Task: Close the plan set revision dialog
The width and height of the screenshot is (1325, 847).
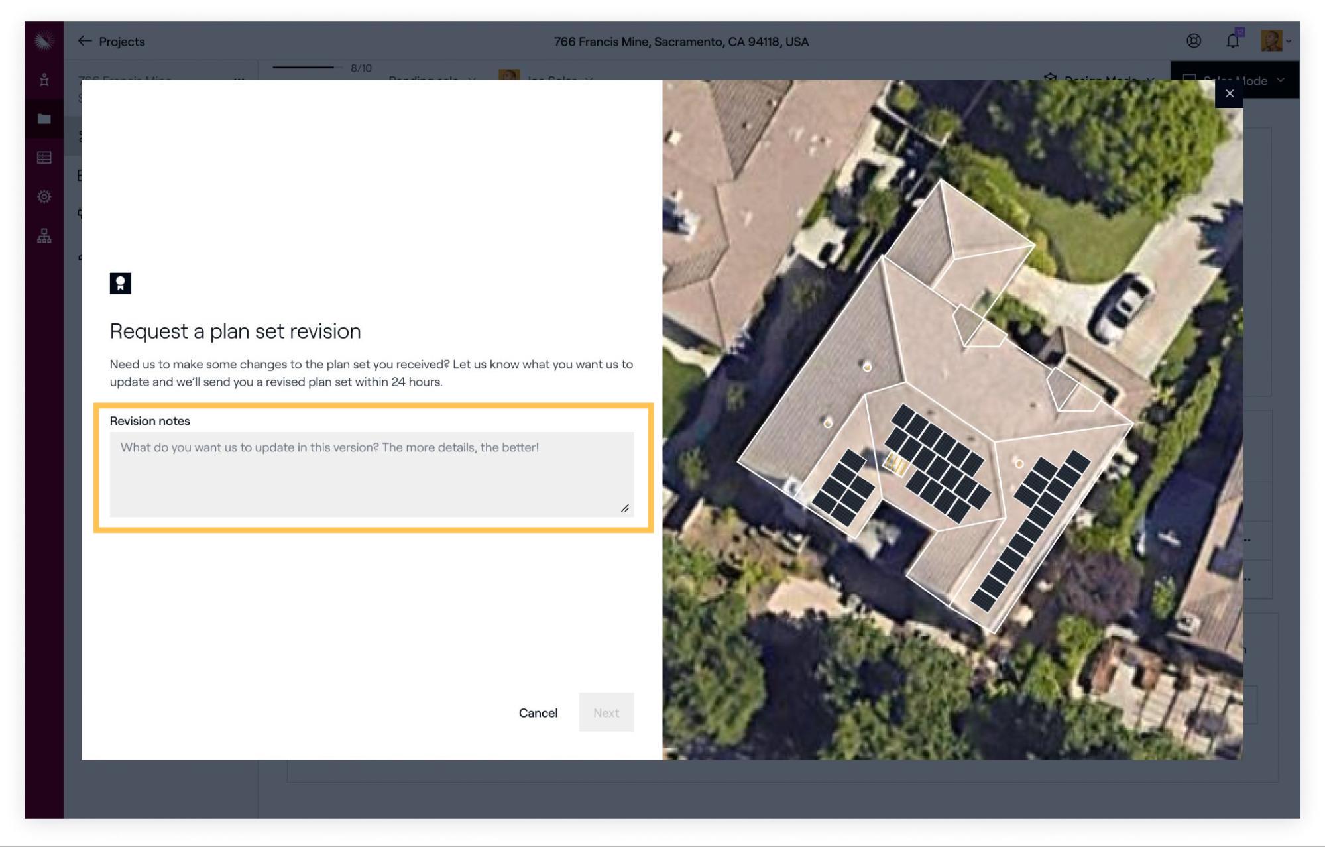Action: pos(1229,93)
